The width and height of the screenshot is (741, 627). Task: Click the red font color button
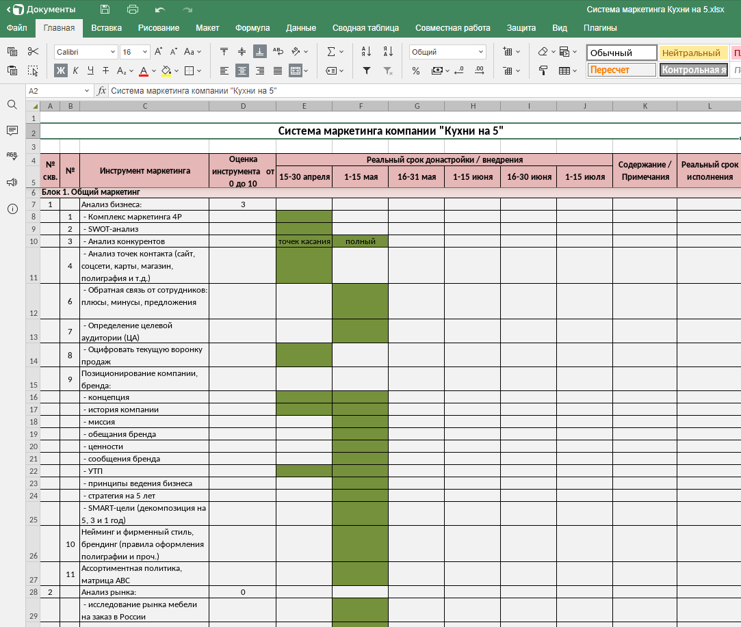point(144,70)
